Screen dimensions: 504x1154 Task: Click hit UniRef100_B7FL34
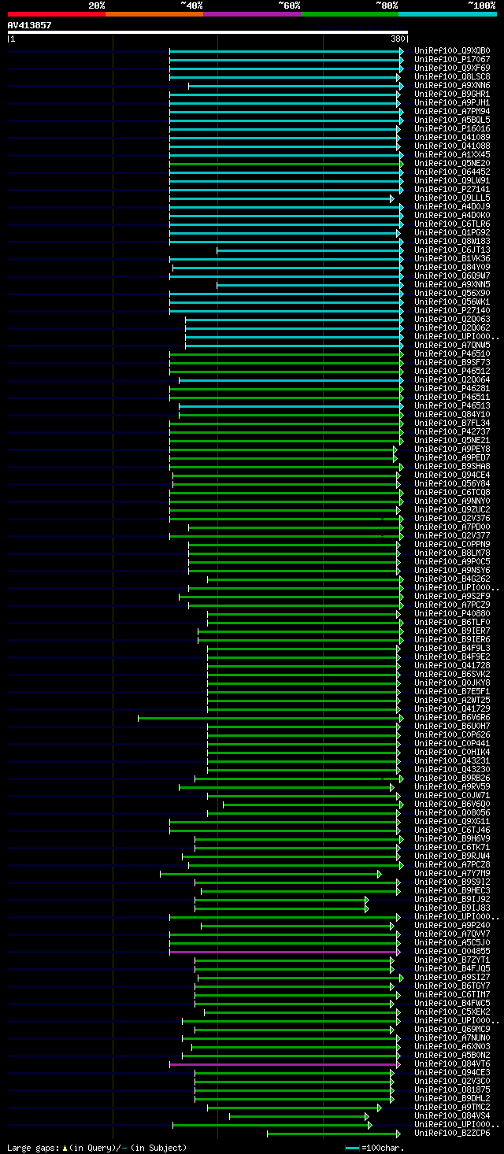coord(452,423)
